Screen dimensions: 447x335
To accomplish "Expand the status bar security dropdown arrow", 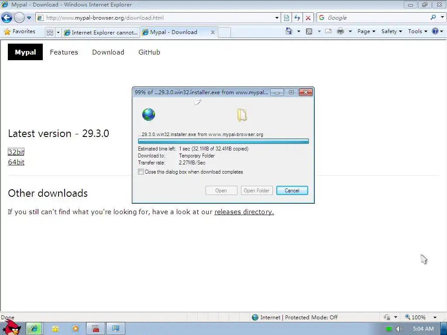I will [395, 318].
